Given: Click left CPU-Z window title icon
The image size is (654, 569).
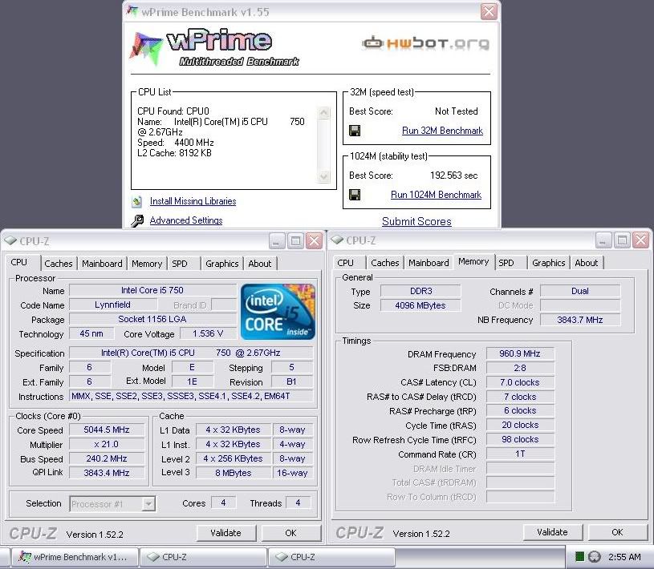Looking at the screenshot, I should tap(10, 240).
